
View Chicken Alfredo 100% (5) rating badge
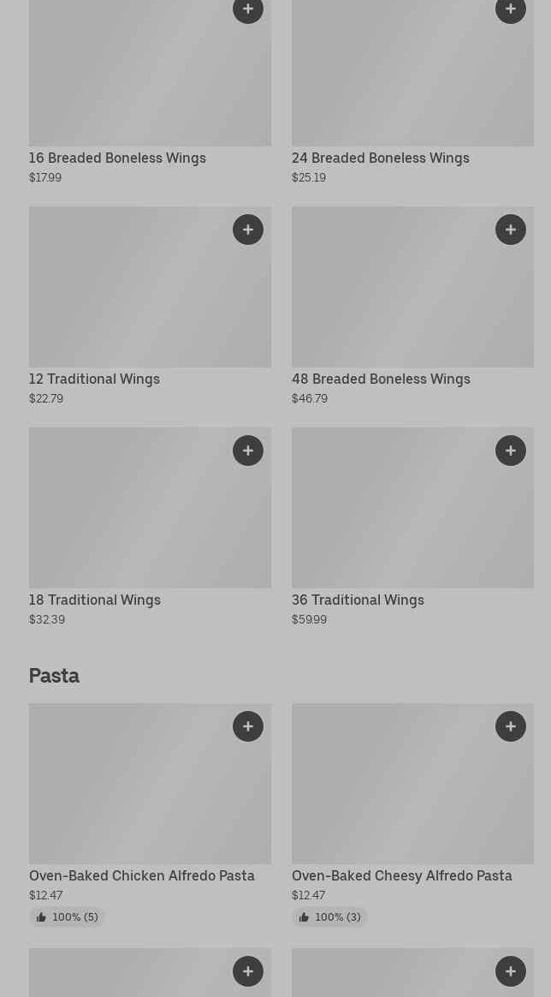(x=67, y=917)
